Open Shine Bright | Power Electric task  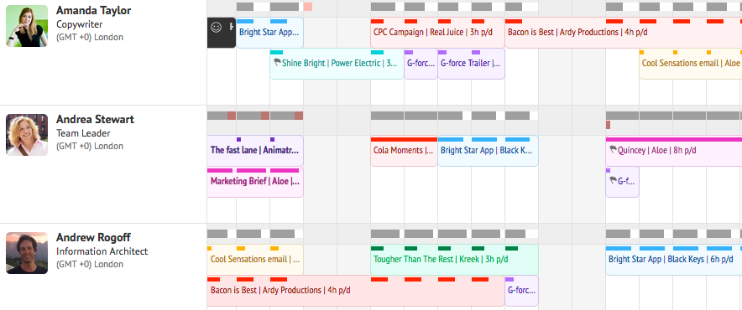337,64
